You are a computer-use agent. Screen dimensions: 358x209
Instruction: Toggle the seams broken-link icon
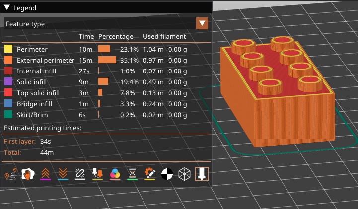pyautogui.click(x=80, y=174)
